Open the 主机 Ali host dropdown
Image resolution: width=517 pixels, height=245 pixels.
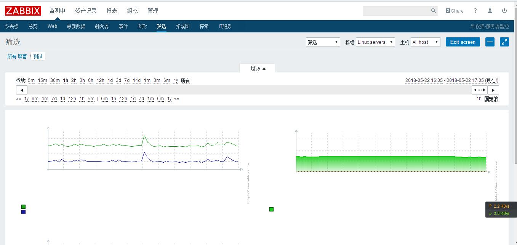(x=425, y=42)
